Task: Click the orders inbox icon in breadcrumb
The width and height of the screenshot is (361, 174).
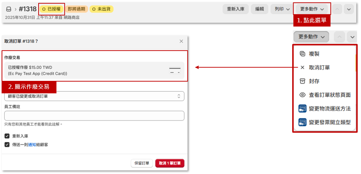Action: (9, 9)
